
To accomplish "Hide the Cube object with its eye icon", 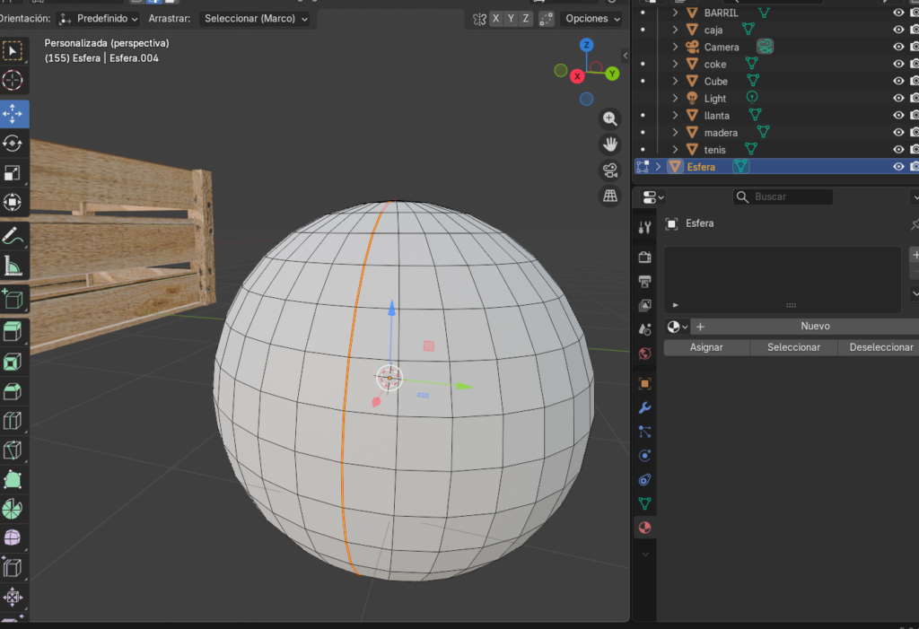I will [898, 81].
